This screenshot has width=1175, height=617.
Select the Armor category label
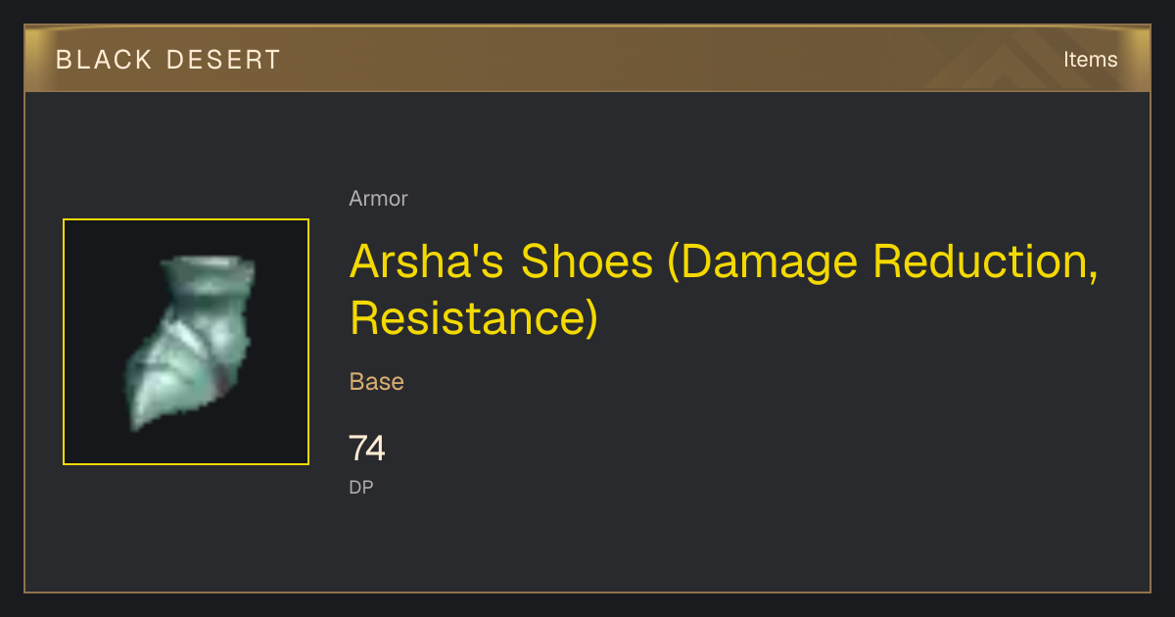point(378,199)
